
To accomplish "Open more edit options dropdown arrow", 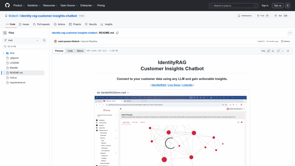I will pos(282,51).
